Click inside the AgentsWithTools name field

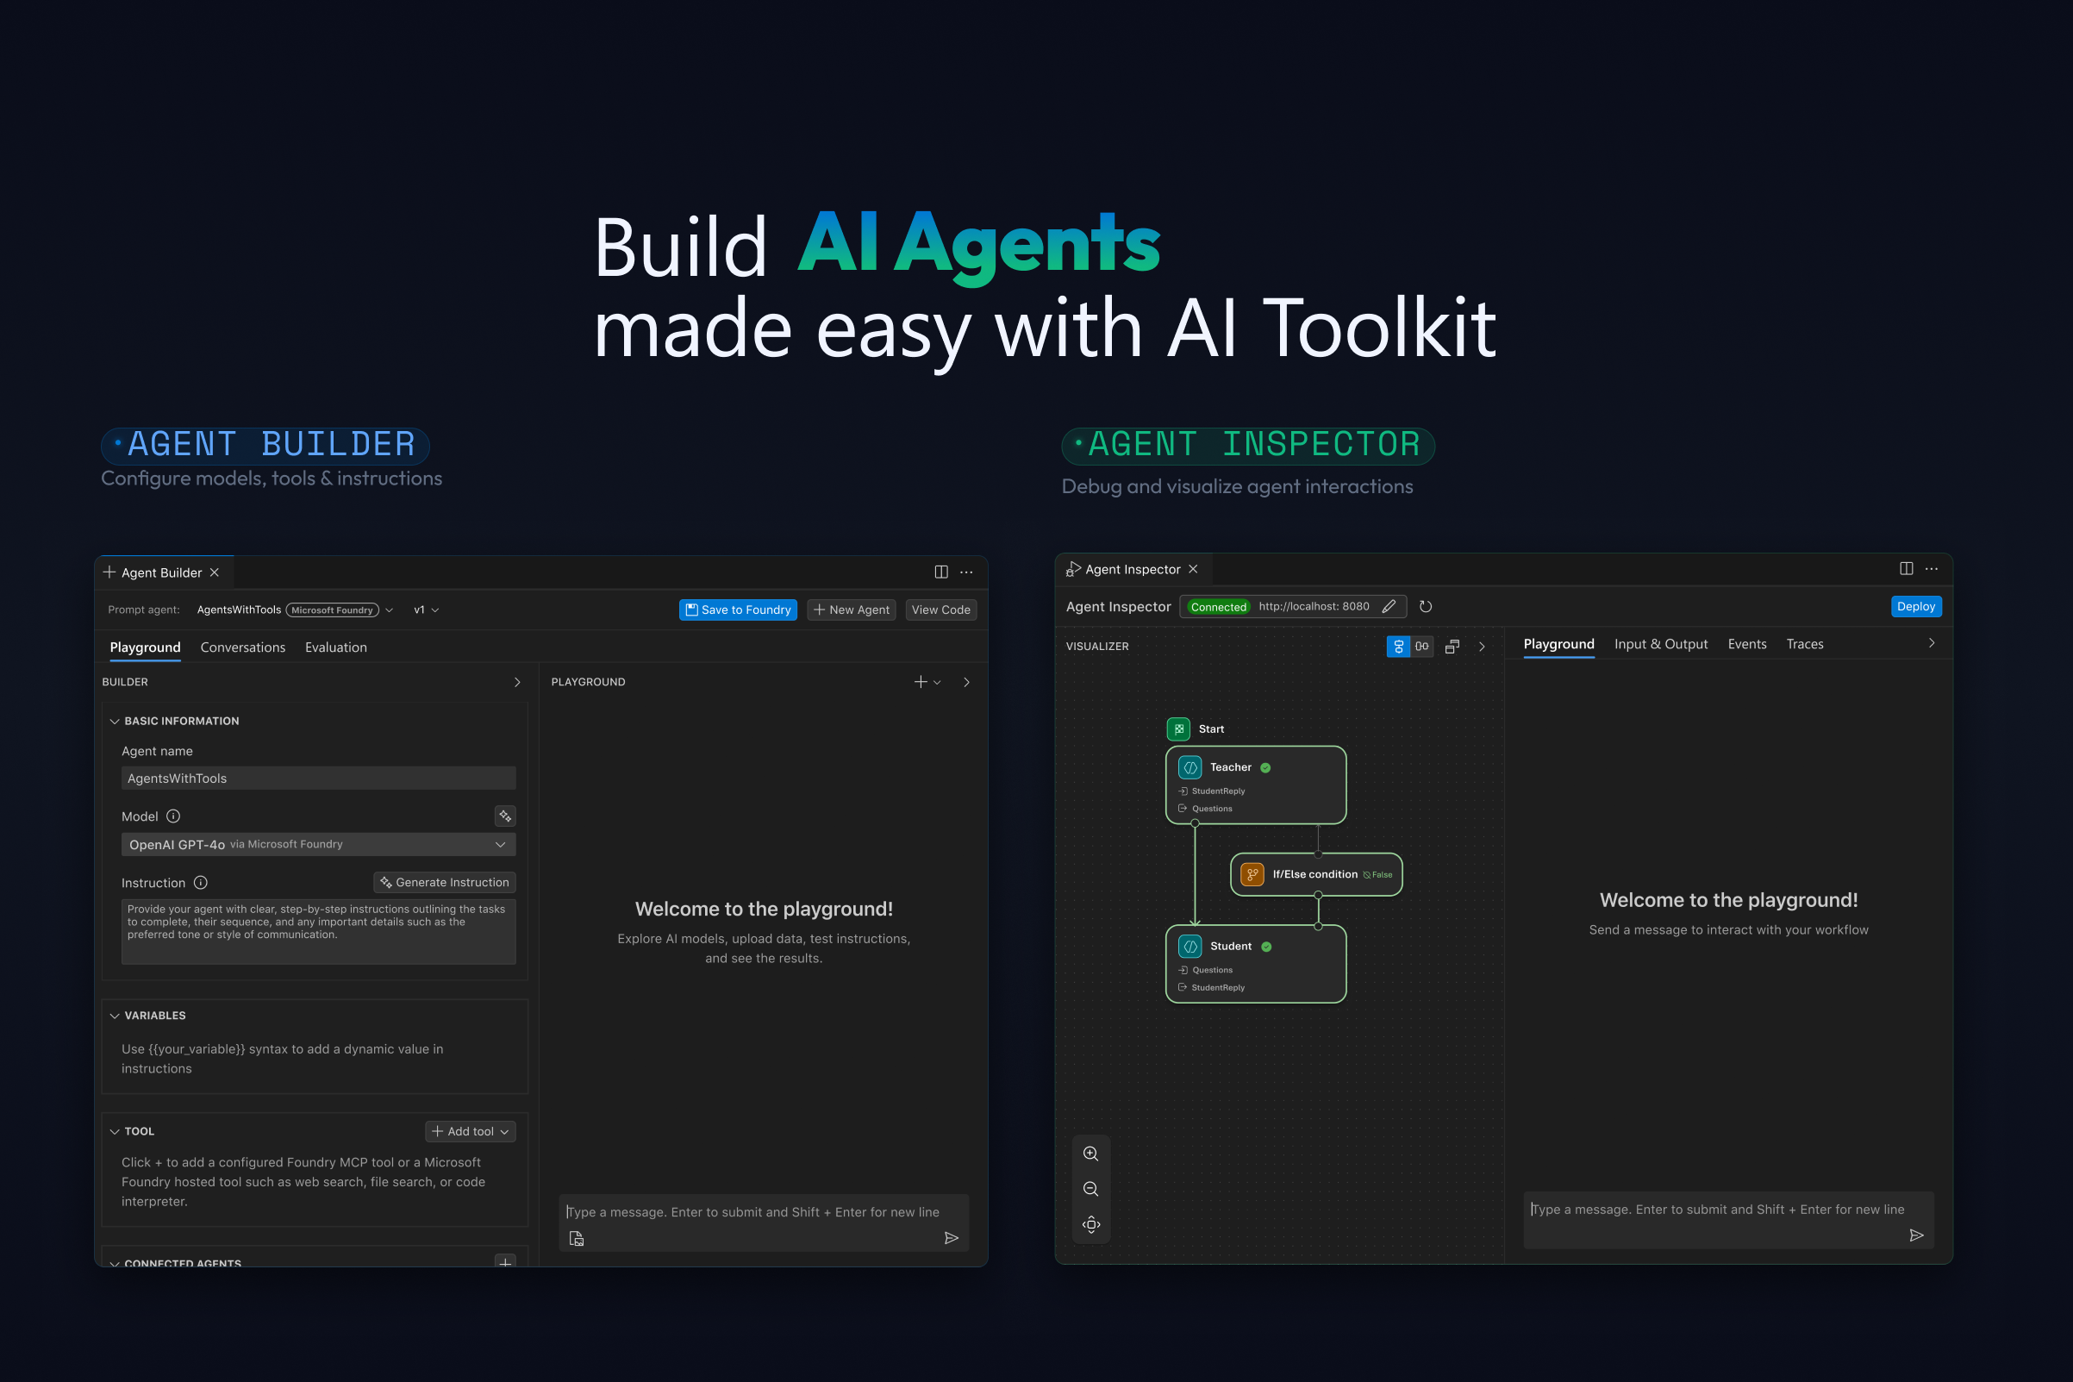[x=317, y=778]
